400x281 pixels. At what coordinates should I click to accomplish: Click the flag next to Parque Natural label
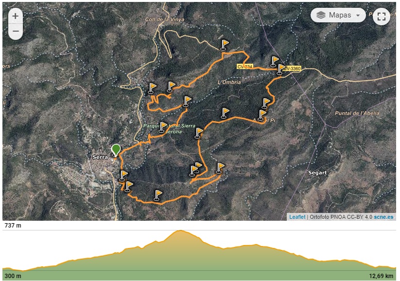pos(162,127)
